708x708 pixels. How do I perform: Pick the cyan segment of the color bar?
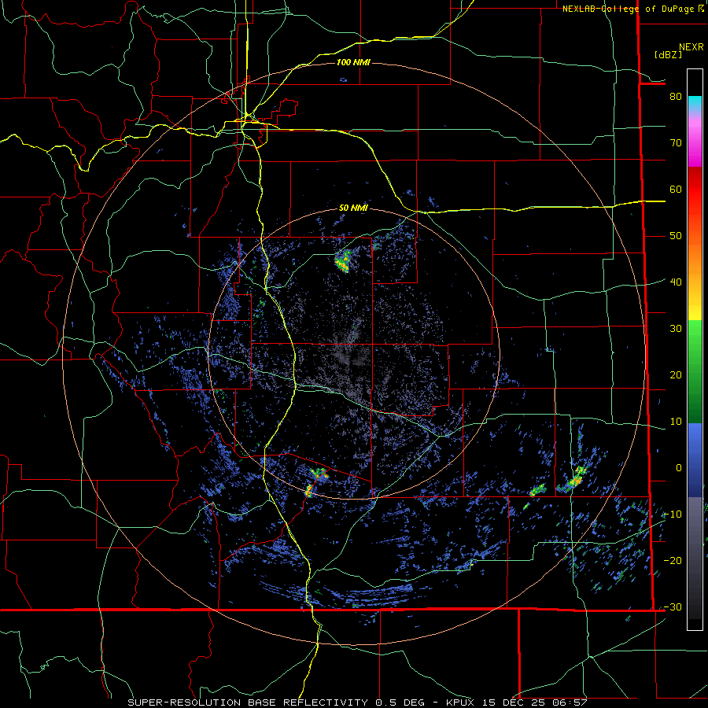(x=695, y=103)
